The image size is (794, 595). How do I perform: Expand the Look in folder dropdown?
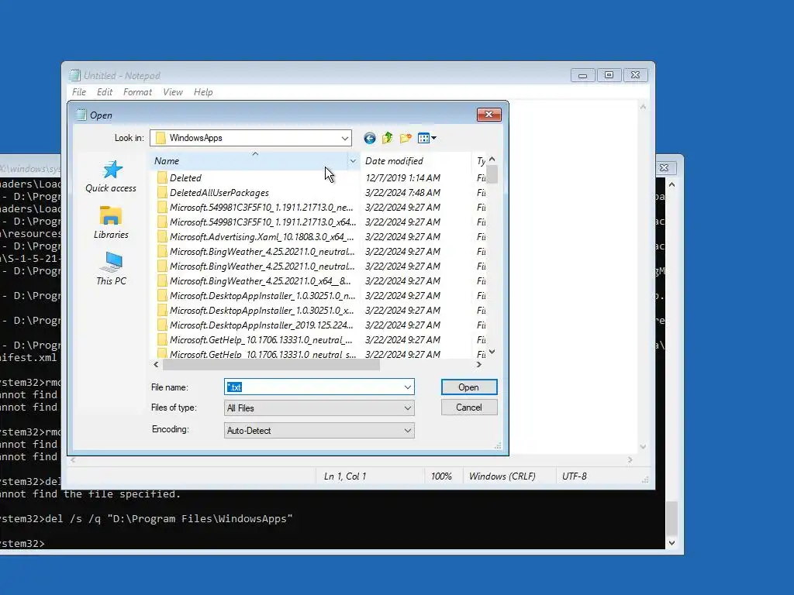345,138
